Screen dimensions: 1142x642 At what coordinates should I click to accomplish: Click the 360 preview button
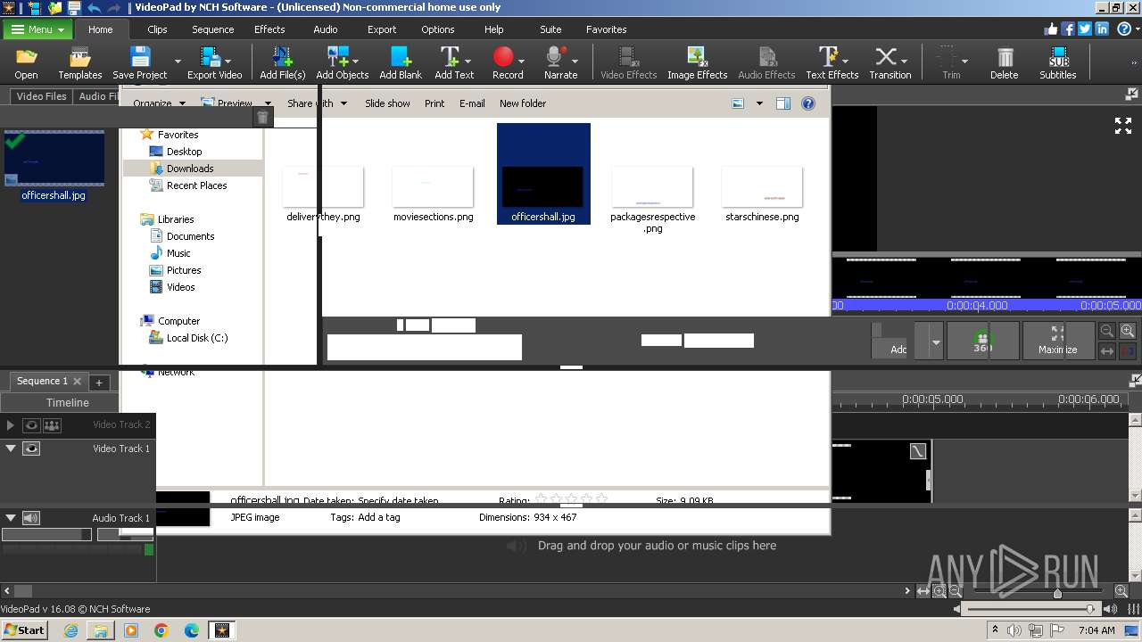982,340
